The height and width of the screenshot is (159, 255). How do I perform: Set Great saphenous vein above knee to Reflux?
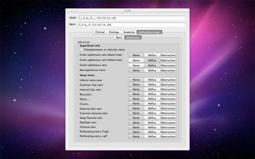click(x=152, y=55)
